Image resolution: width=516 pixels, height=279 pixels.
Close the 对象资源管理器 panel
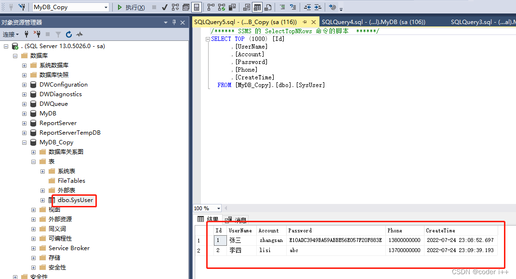click(183, 22)
